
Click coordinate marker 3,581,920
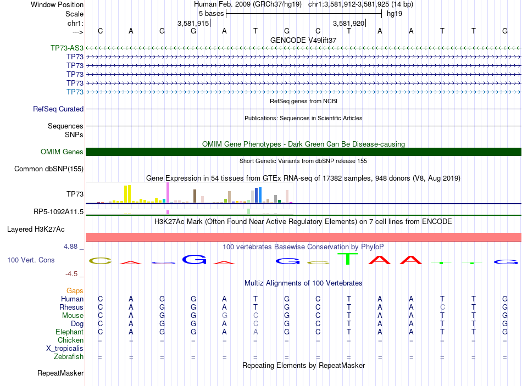click(x=348, y=23)
